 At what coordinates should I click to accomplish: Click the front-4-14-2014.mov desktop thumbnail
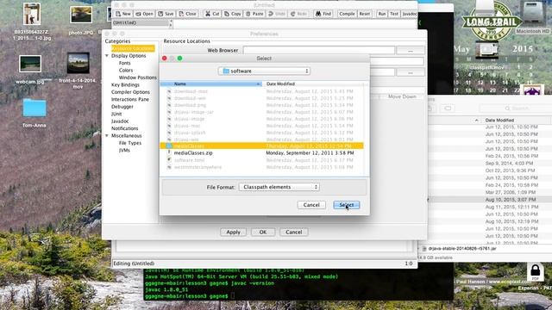click(x=78, y=63)
